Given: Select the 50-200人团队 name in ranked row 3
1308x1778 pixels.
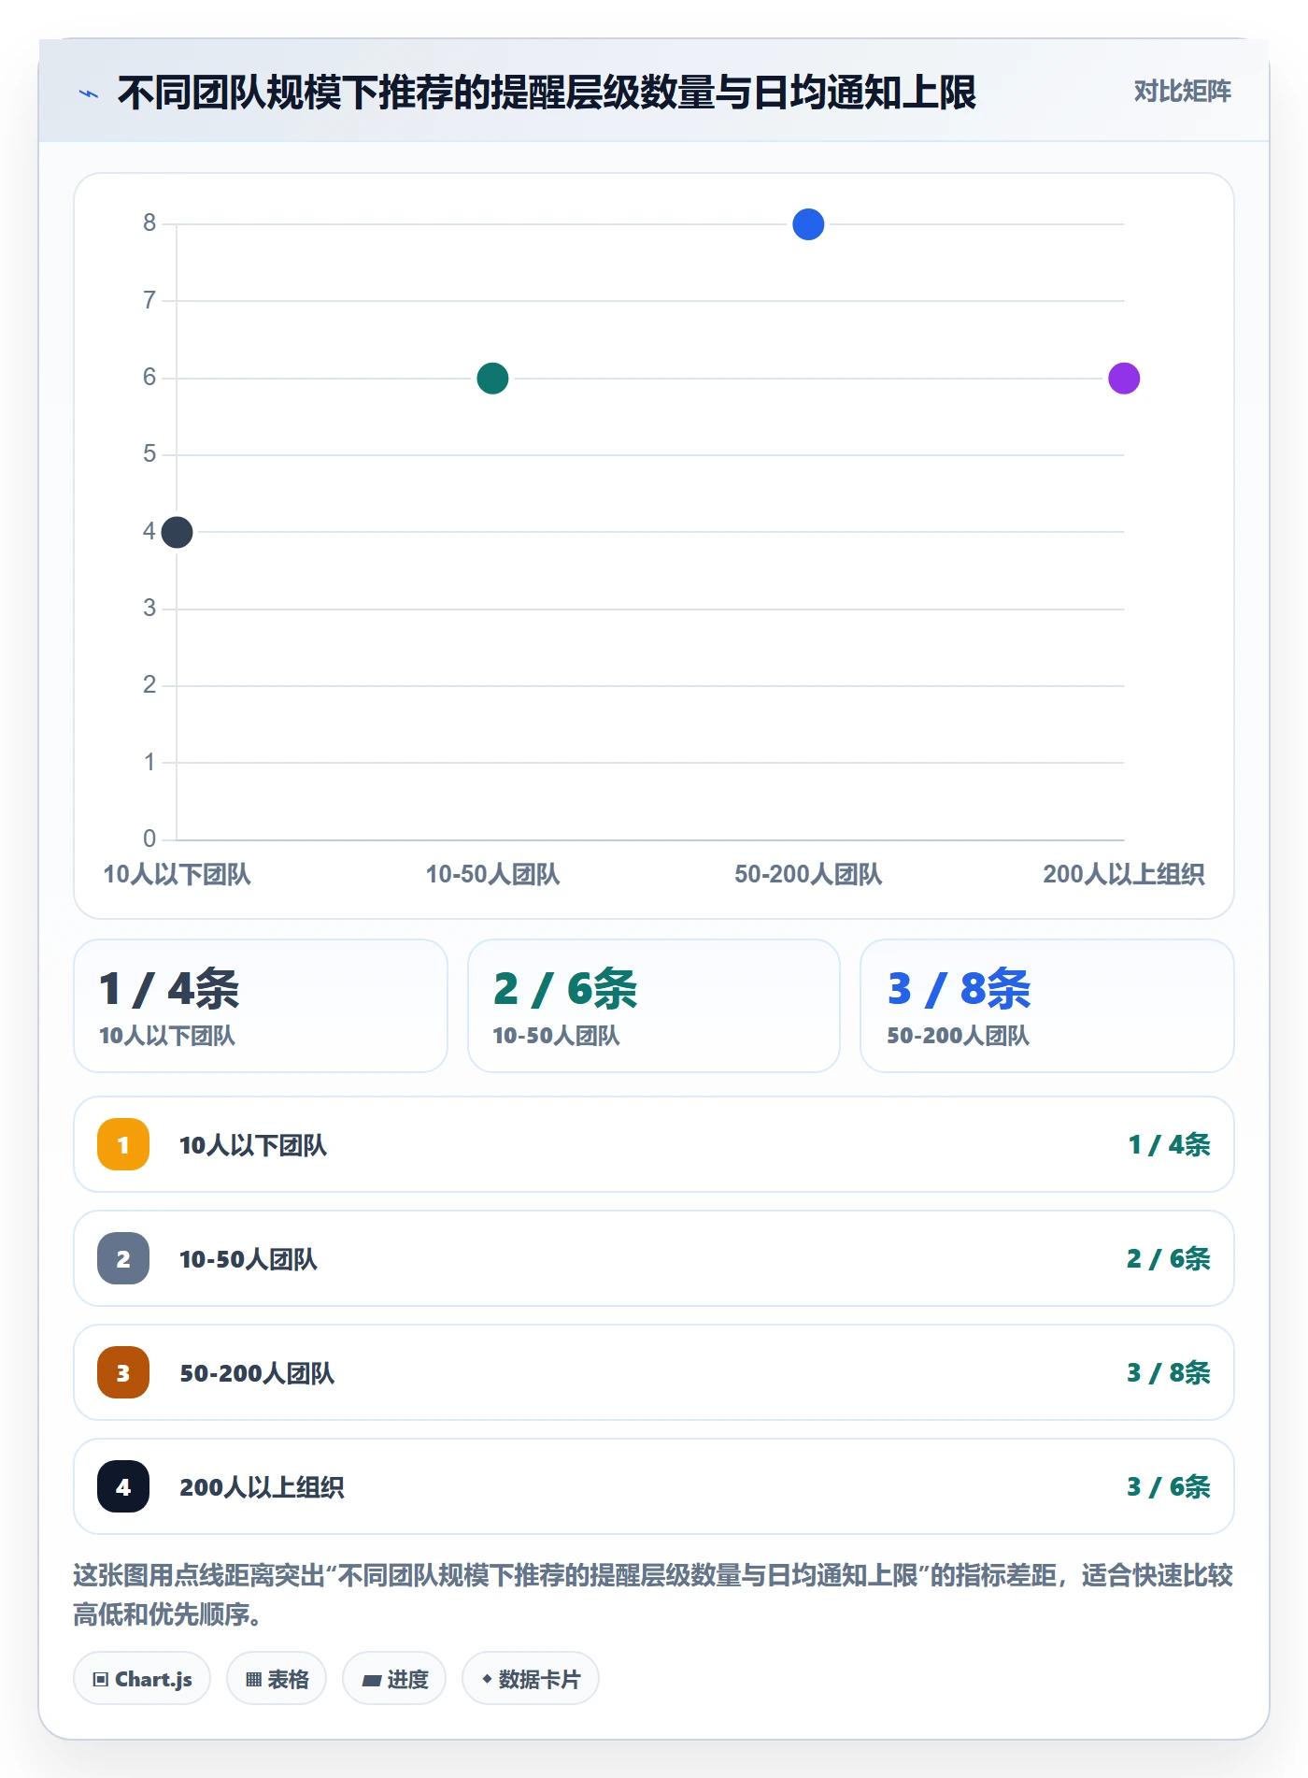Looking at the screenshot, I should pos(257,1373).
